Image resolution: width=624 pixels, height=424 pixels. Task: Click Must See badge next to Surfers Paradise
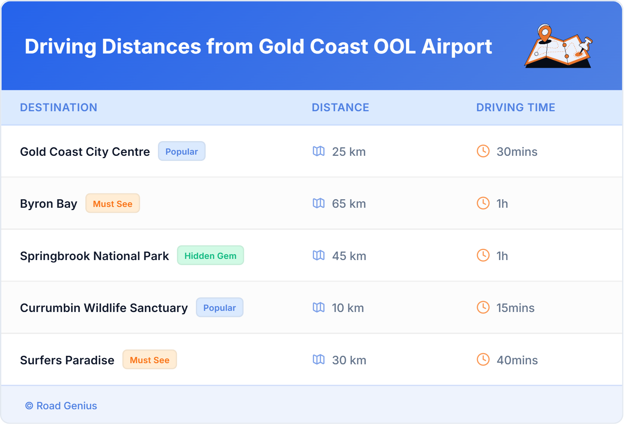pyautogui.click(x=149, y=360)
